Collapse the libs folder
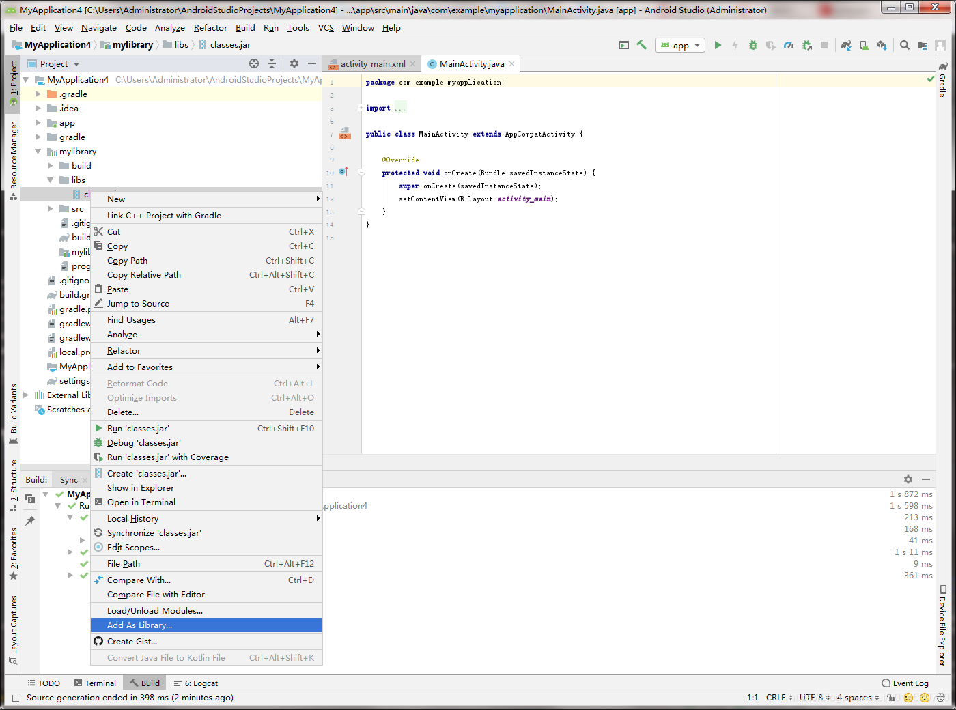 tap(51, 180)
